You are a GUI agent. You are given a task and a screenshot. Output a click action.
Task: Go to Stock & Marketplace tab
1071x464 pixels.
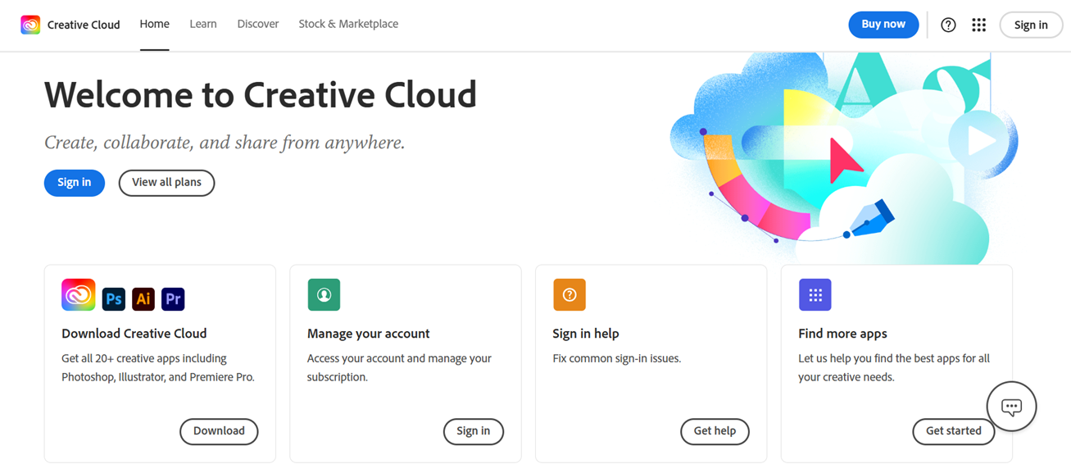click(348, 24)
